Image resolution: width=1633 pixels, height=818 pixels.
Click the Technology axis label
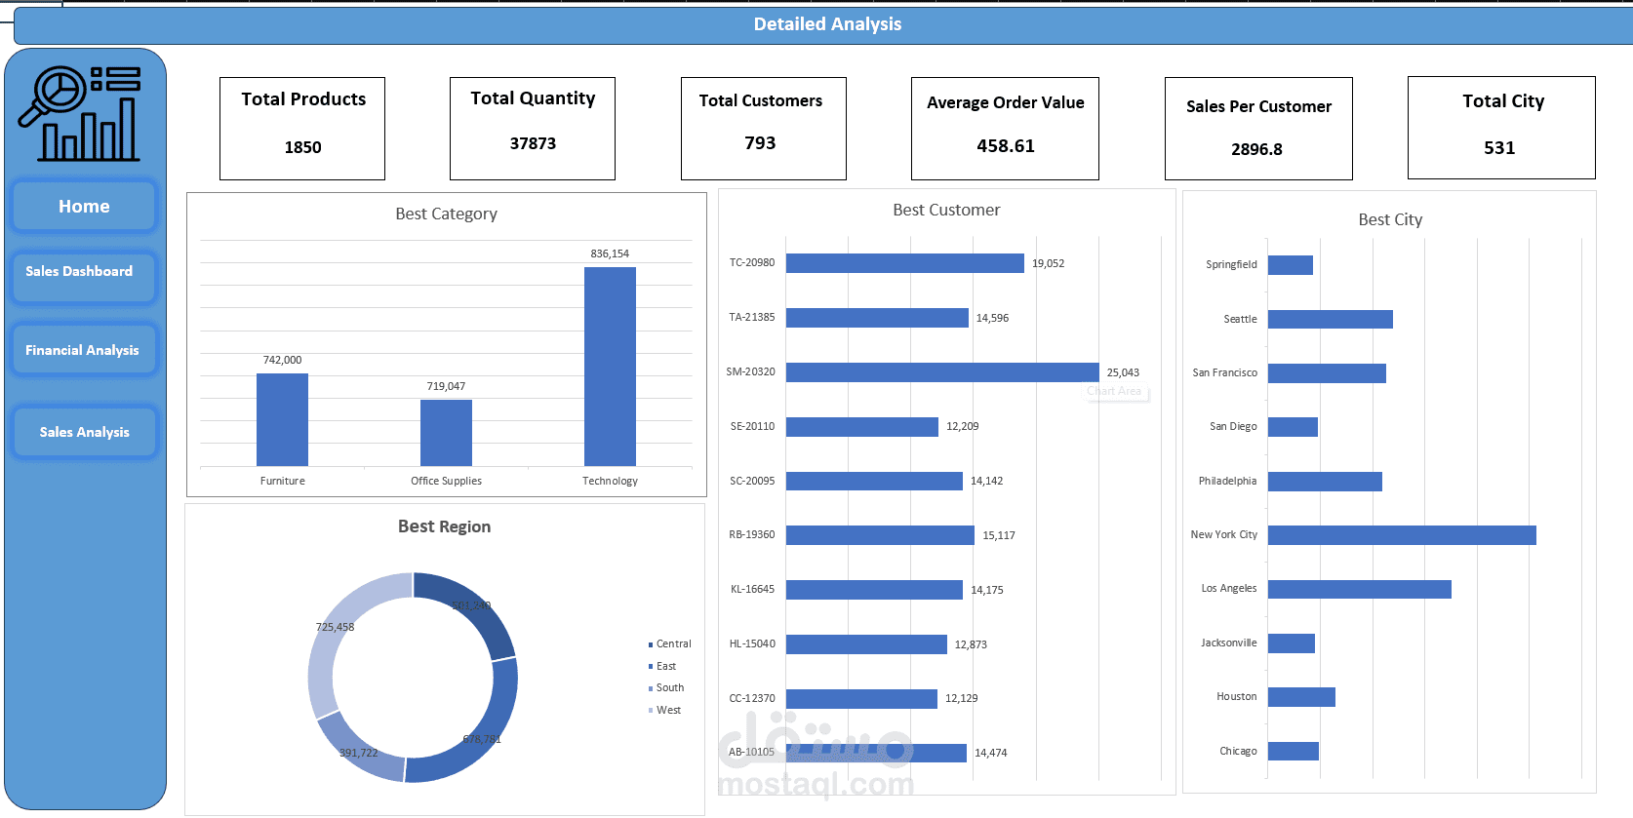pyautogui.click(x=610, y=481)
